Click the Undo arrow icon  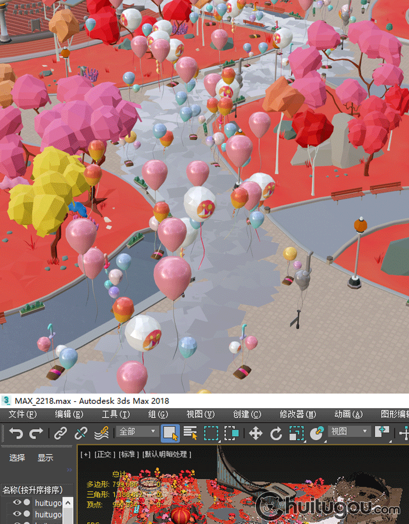pyautogui.click(x=16, y=433)
